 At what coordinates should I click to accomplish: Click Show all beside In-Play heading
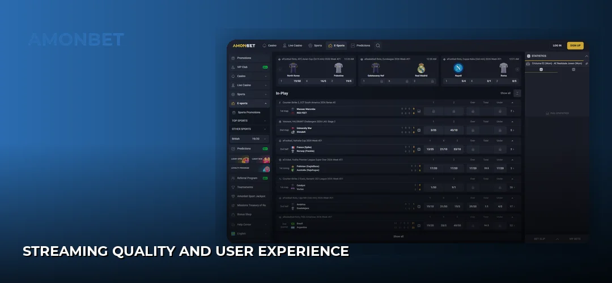pyautogui.click(x=505, y=93)
